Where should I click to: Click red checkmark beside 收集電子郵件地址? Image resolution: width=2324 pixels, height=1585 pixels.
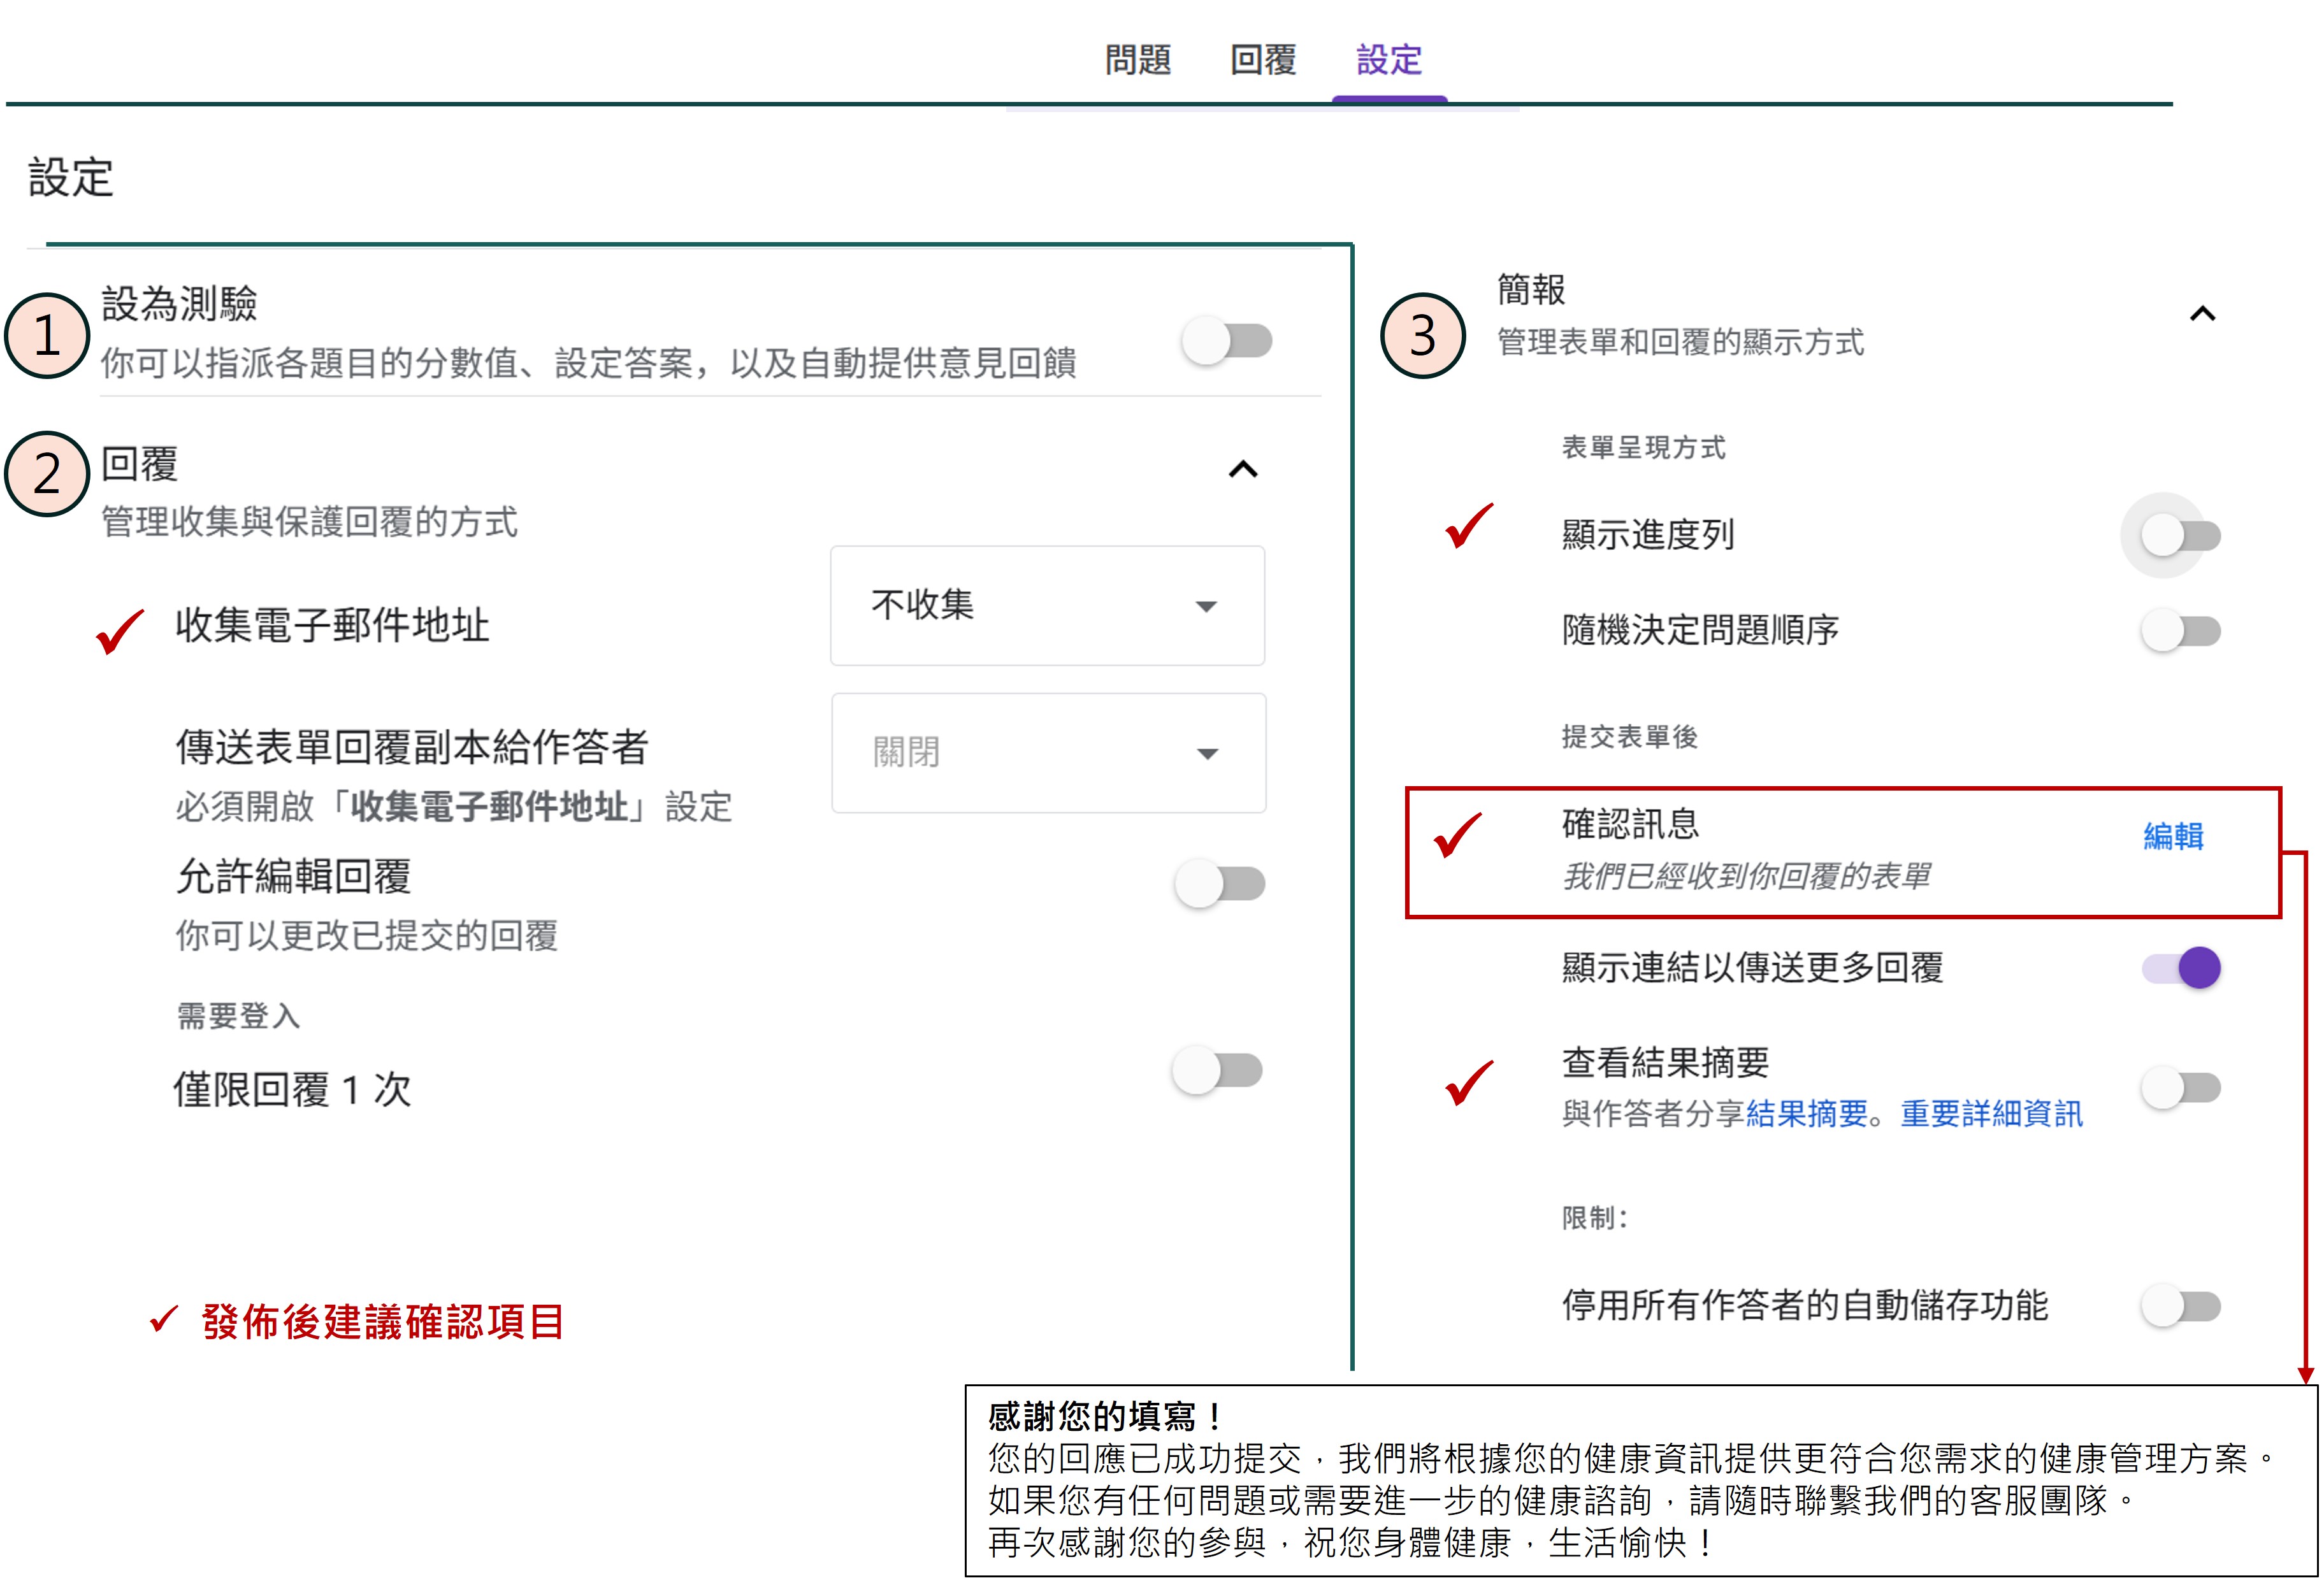120,631
